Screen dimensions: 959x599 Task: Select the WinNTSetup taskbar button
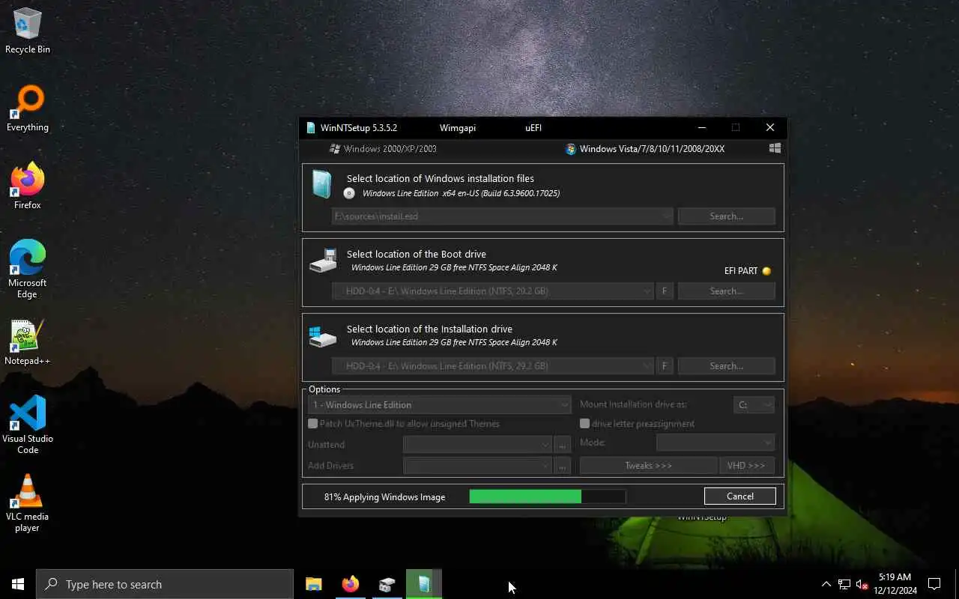tap(424, 584)
